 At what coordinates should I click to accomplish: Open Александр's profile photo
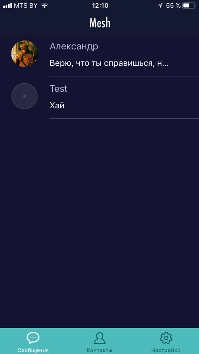(x=24, y=54)
